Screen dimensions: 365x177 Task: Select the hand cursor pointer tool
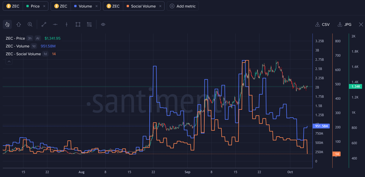7,24
